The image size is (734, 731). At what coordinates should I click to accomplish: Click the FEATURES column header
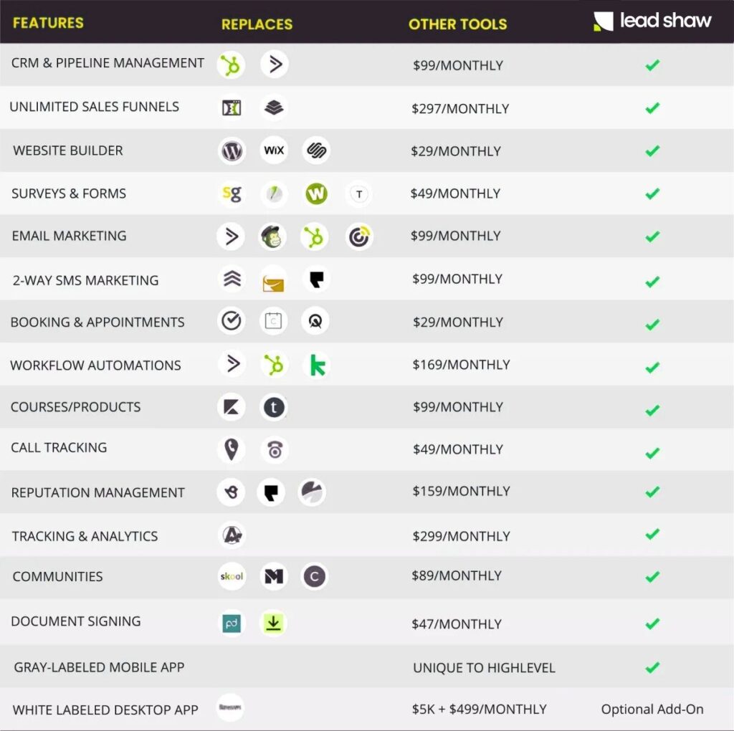[48, 23]
